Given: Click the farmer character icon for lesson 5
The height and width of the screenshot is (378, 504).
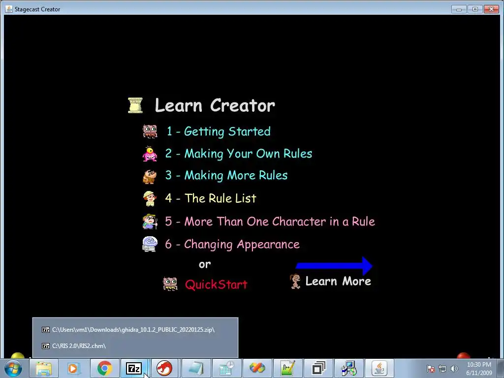Looking at the screenshot, I should [150, 221].
